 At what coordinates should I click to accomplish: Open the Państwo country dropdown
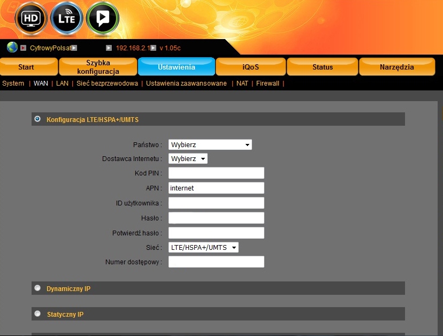coord(210,145)
